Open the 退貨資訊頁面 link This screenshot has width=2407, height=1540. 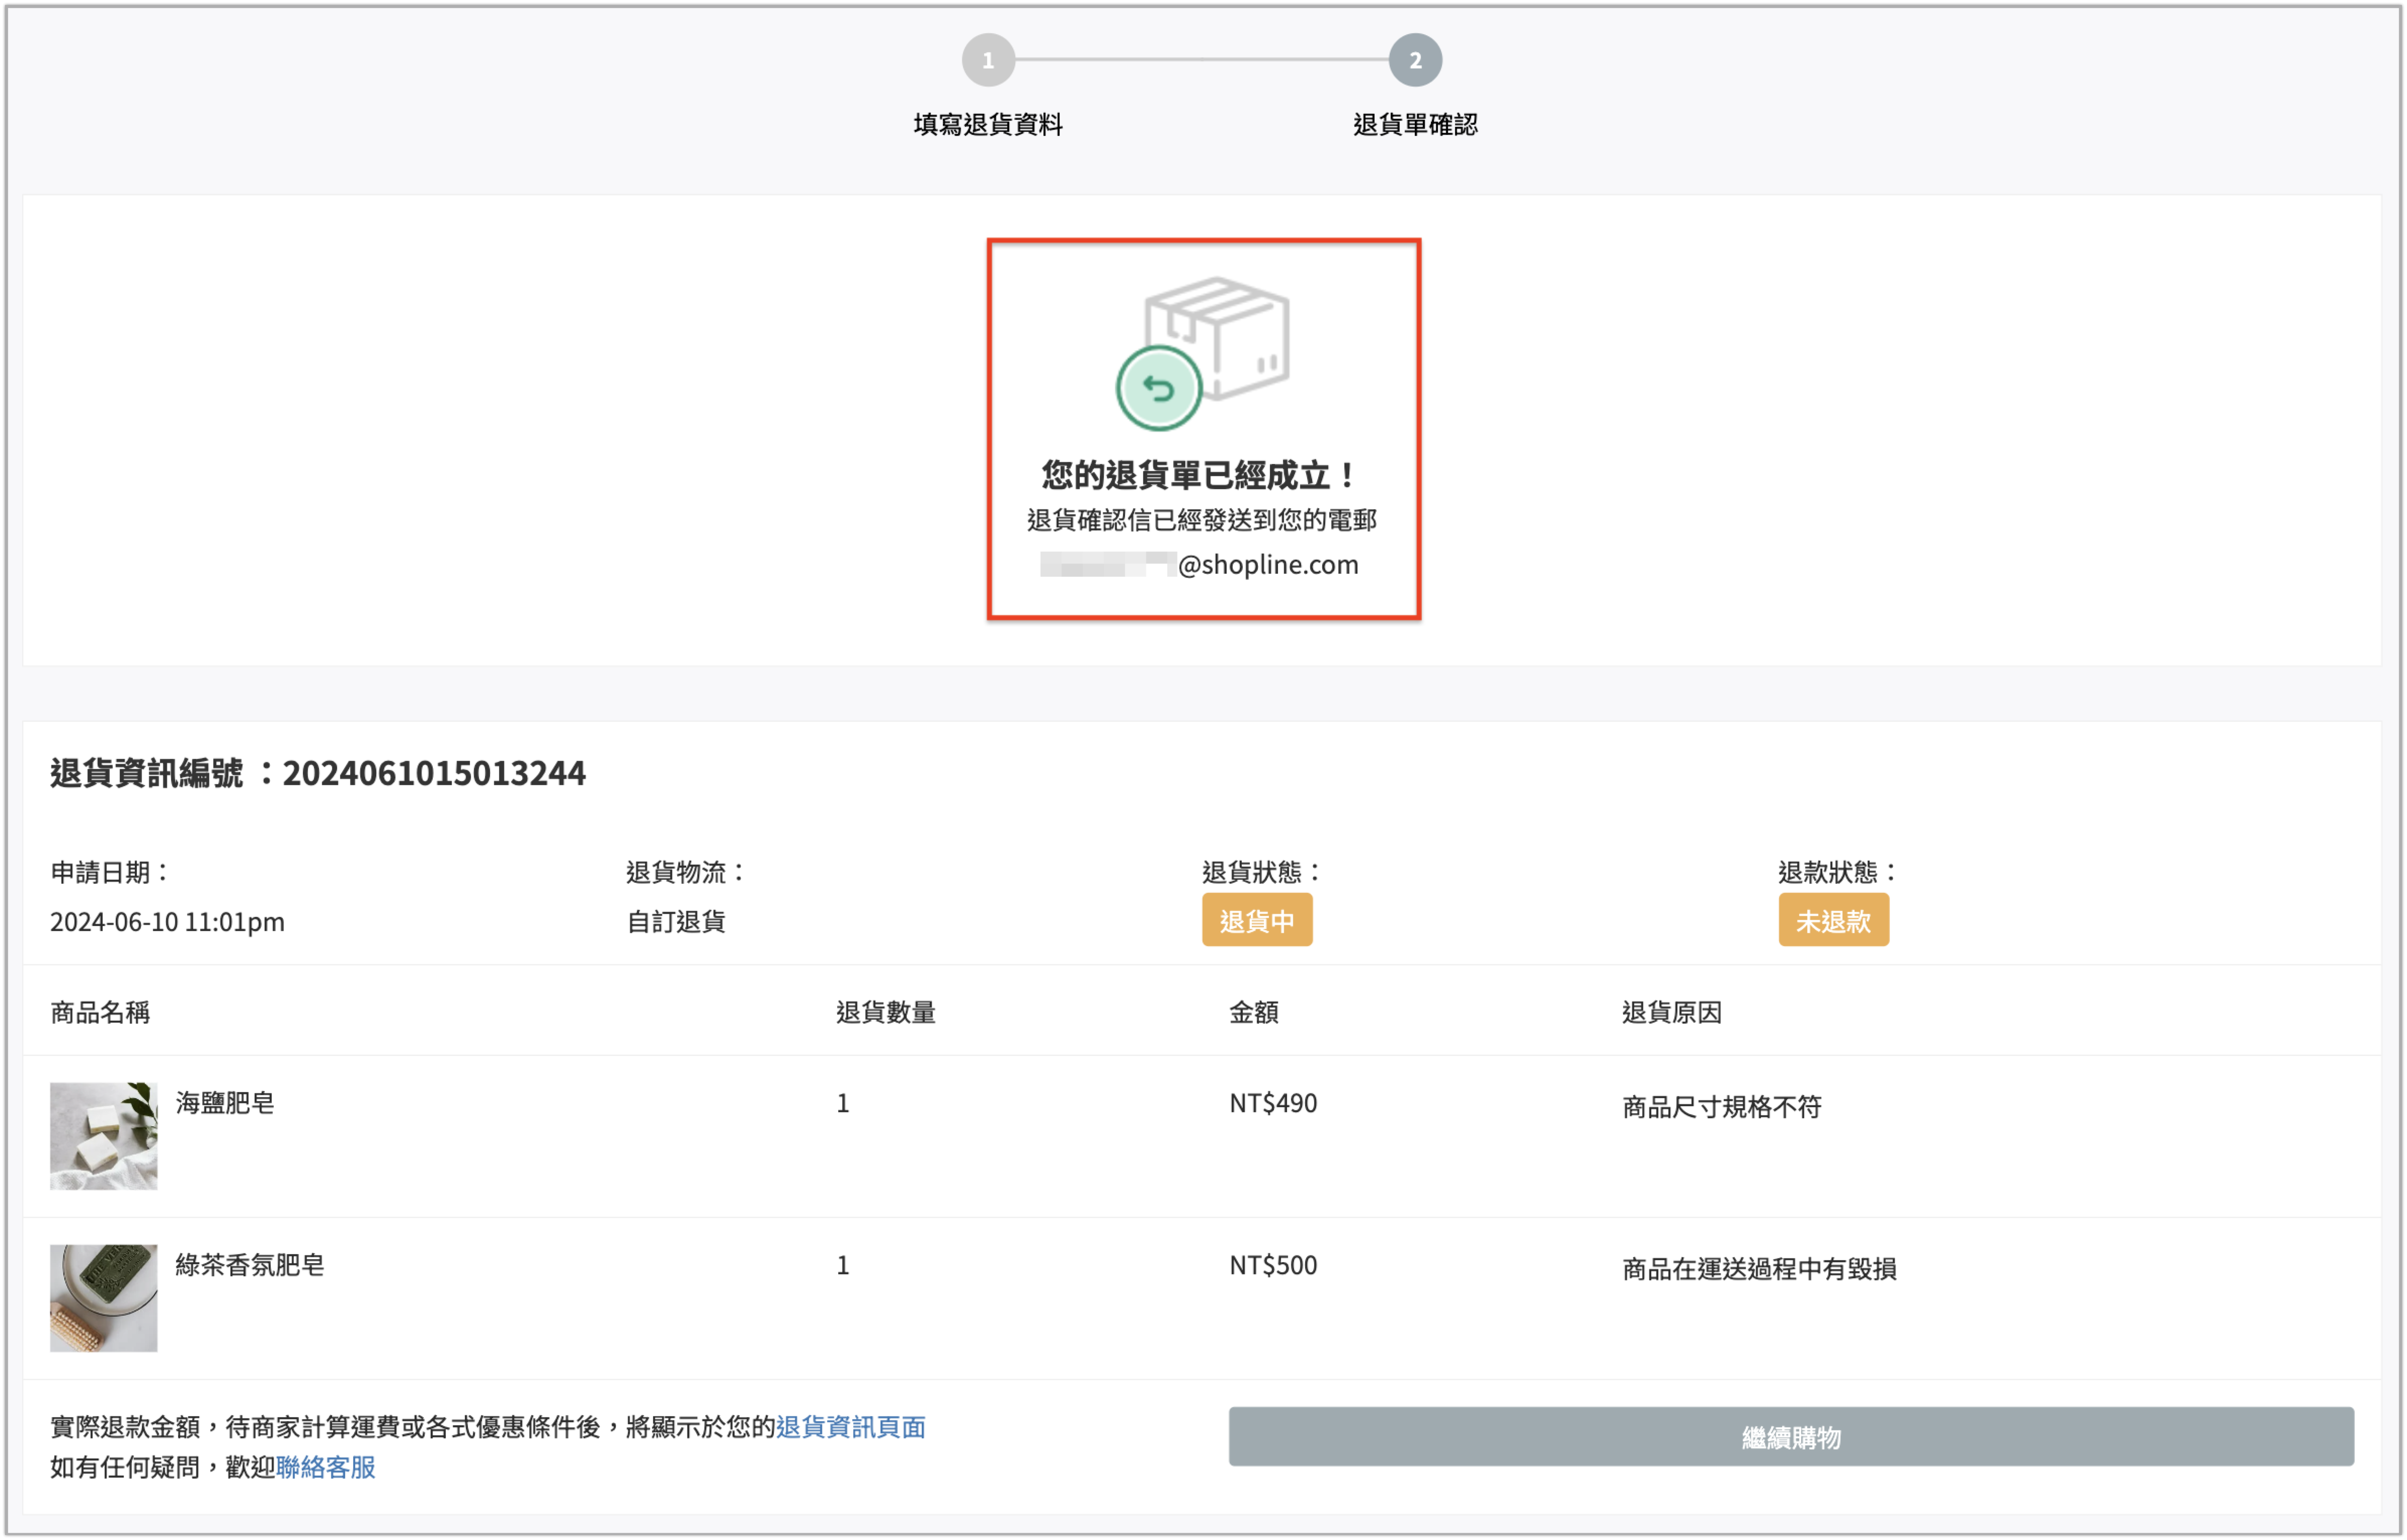tap(851, 1426)
